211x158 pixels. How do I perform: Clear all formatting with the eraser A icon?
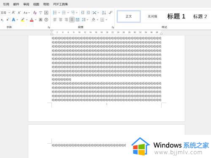click(35, 13)
